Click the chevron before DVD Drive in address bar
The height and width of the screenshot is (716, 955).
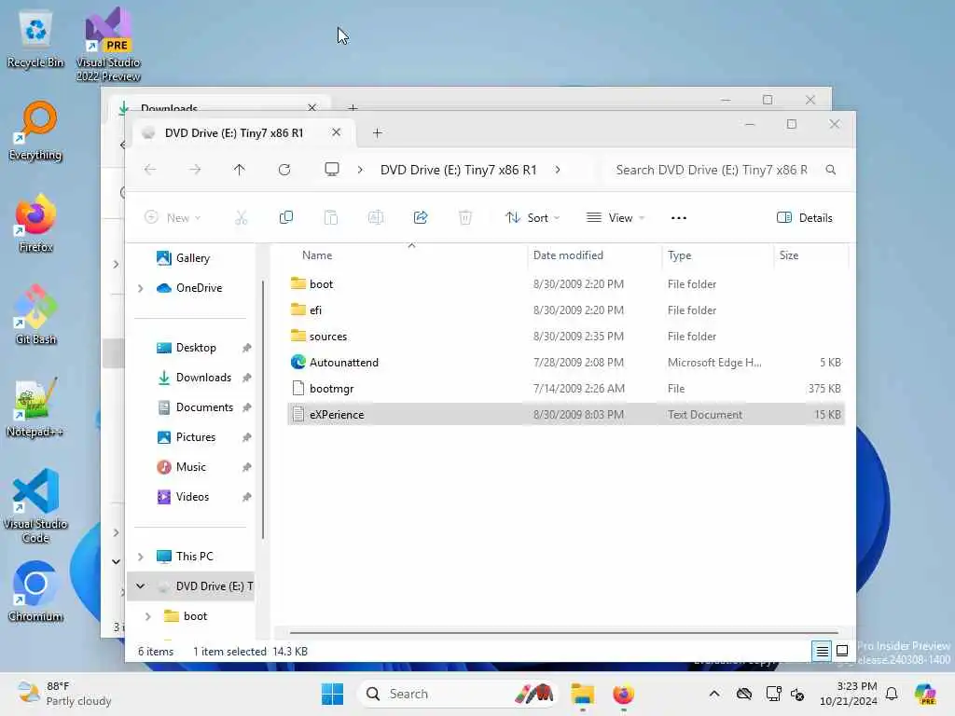pos(360,170)
